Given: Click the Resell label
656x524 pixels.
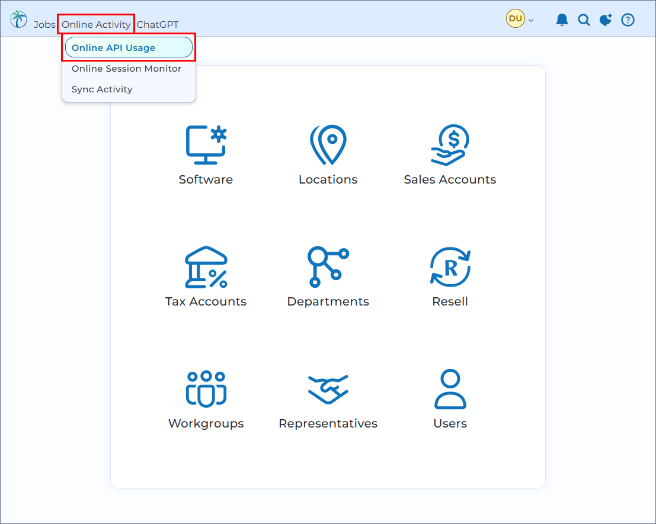Looking at the screenshot, I should (450, 302).
